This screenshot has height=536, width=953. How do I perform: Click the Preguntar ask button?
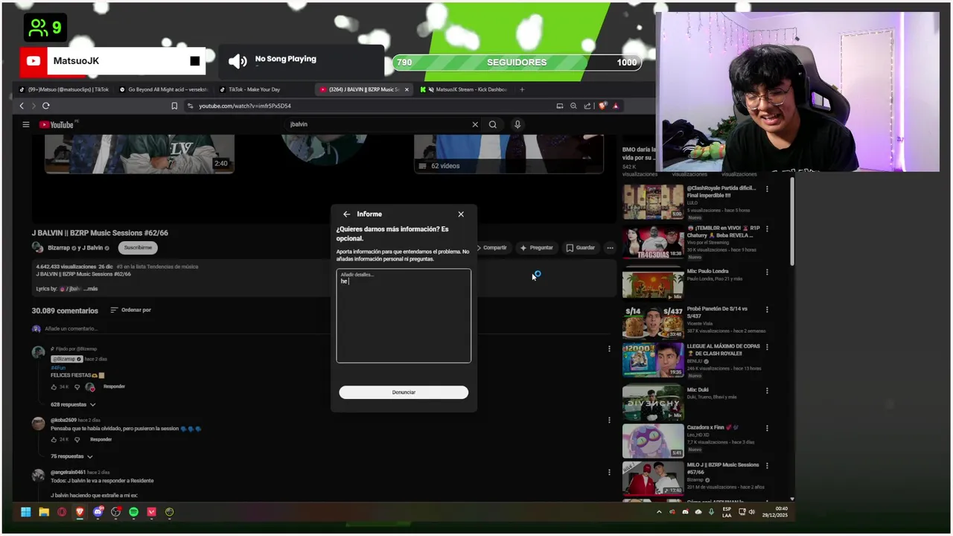tap(537, 247)
